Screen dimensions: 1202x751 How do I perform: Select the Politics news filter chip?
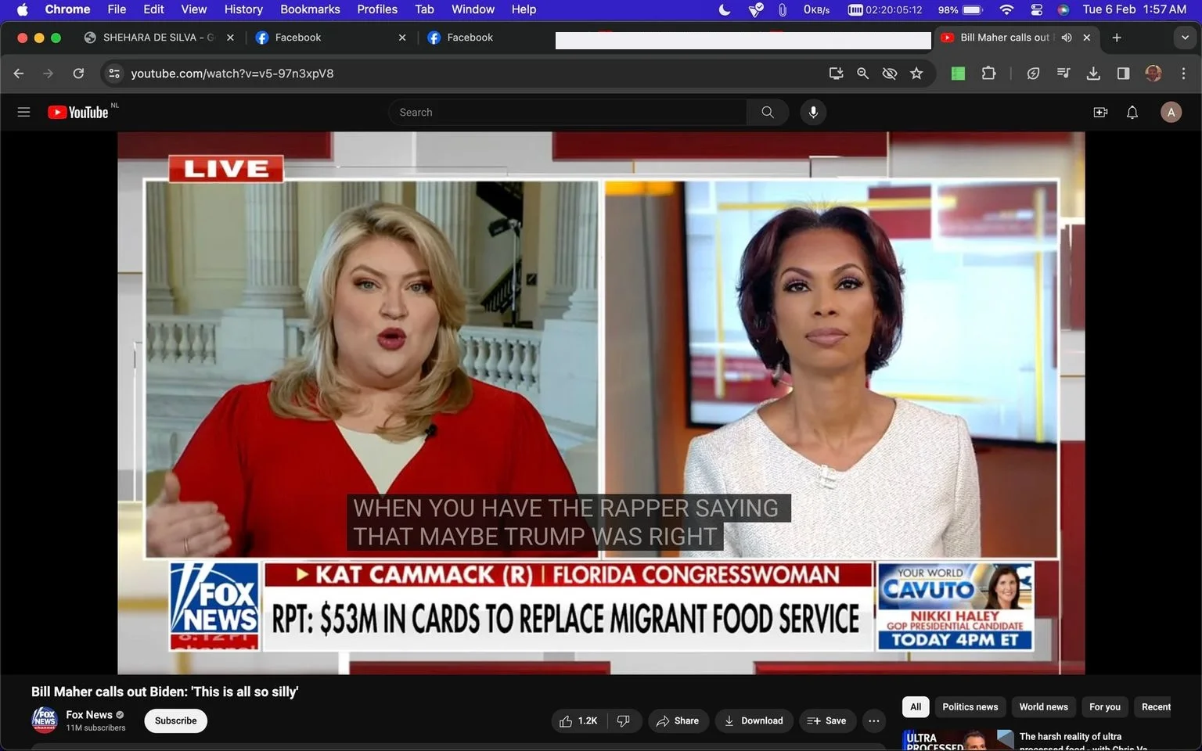pyautogui.click(x=970, y=706)
